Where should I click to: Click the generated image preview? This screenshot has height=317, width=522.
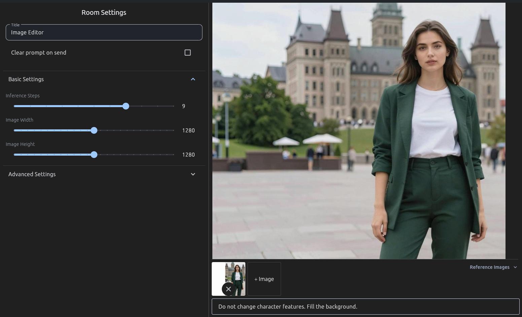point(359,130)
